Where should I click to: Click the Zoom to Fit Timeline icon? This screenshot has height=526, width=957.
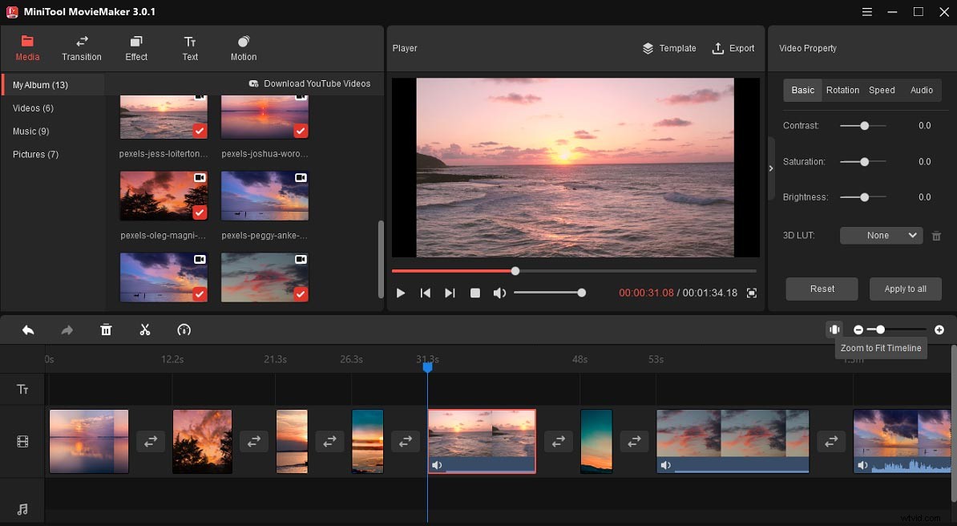pos(834,330)
